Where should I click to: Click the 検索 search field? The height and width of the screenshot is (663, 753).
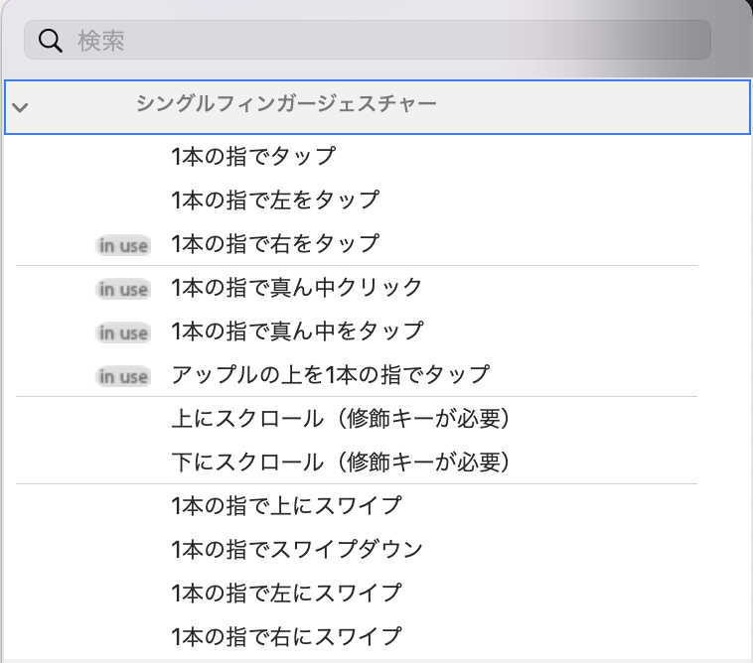point(368,40)
